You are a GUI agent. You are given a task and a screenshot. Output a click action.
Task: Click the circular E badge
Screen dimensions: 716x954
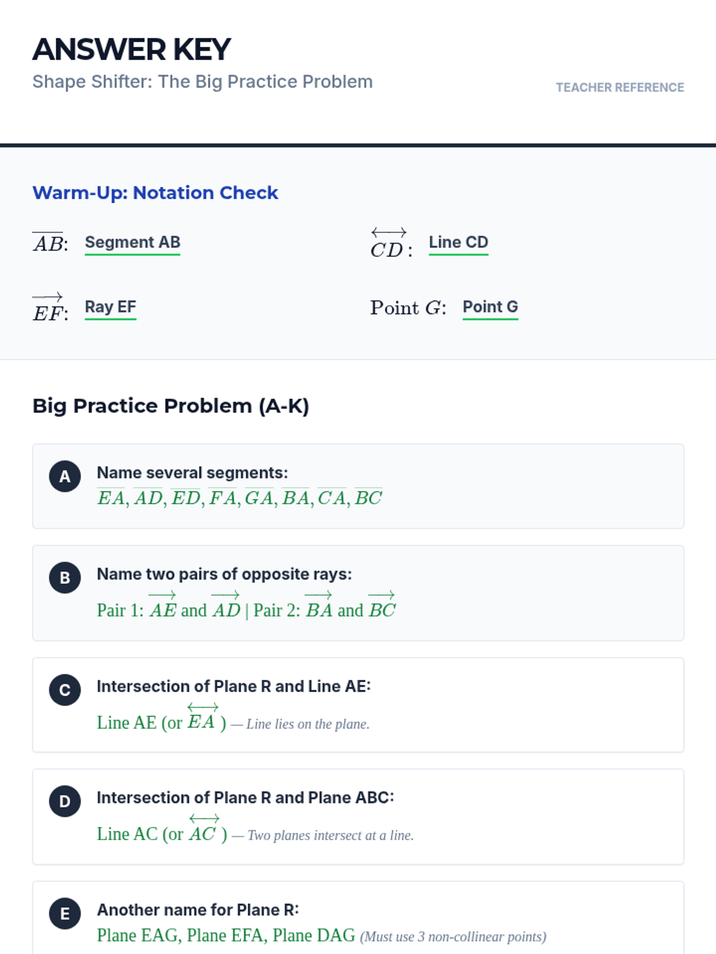pyautogui.click(x=64, y=913)
